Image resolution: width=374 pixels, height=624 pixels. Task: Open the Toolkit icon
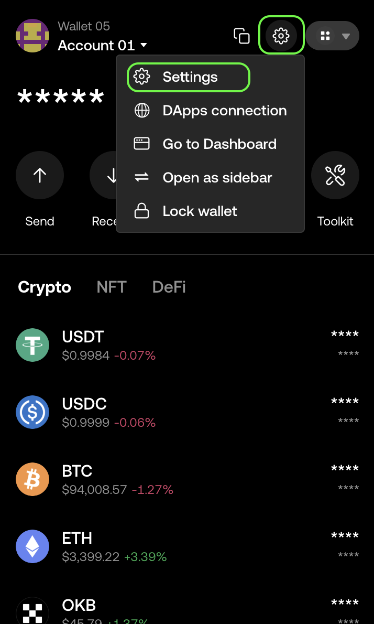(335, 175)
